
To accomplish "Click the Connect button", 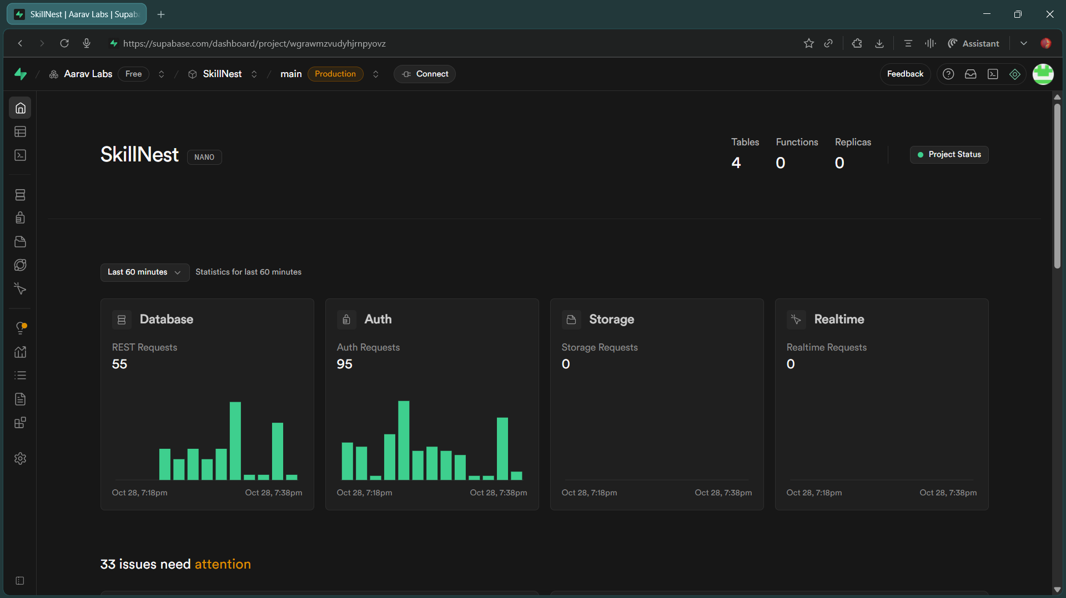I will [x=425, y=74].
